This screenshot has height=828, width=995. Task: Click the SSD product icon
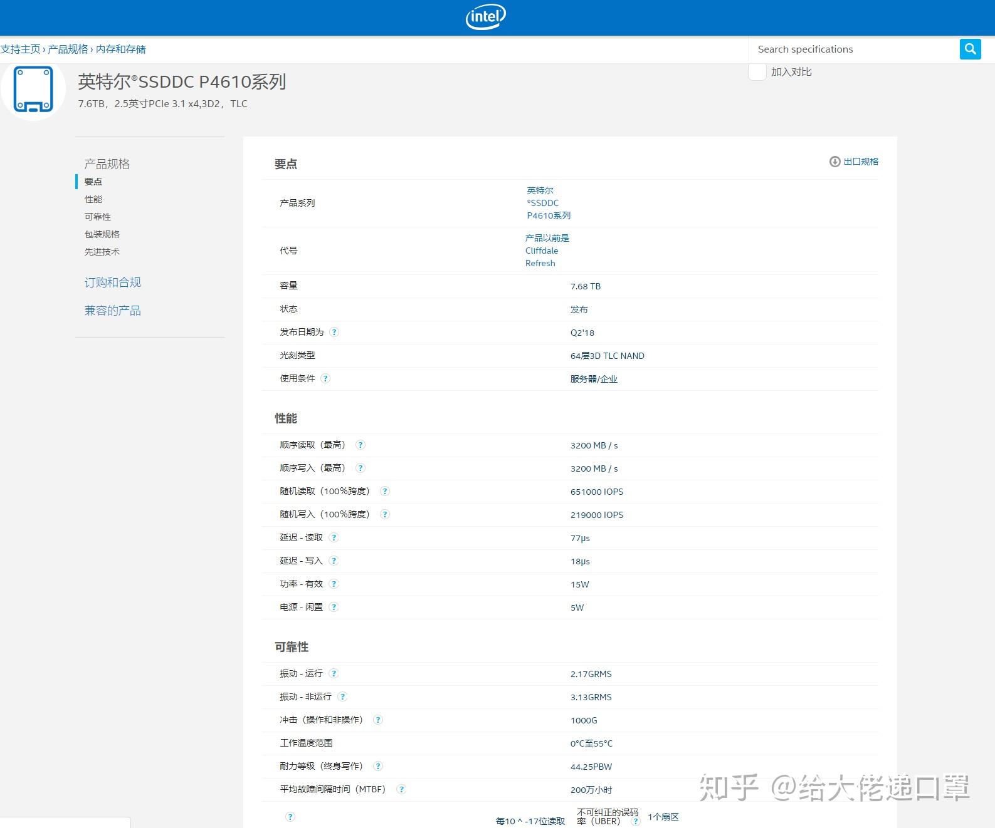point(33,89)
